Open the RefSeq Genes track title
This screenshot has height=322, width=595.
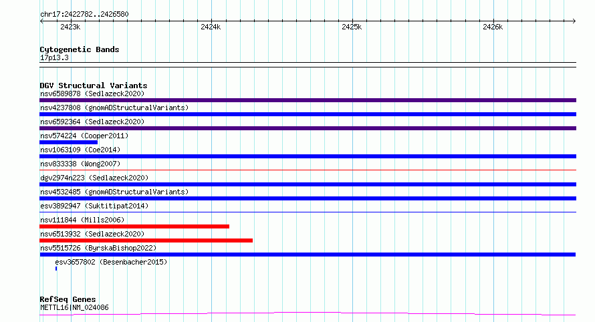point(68,299)
